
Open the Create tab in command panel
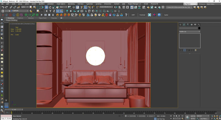pyautogui.click(x=180, y=25)
